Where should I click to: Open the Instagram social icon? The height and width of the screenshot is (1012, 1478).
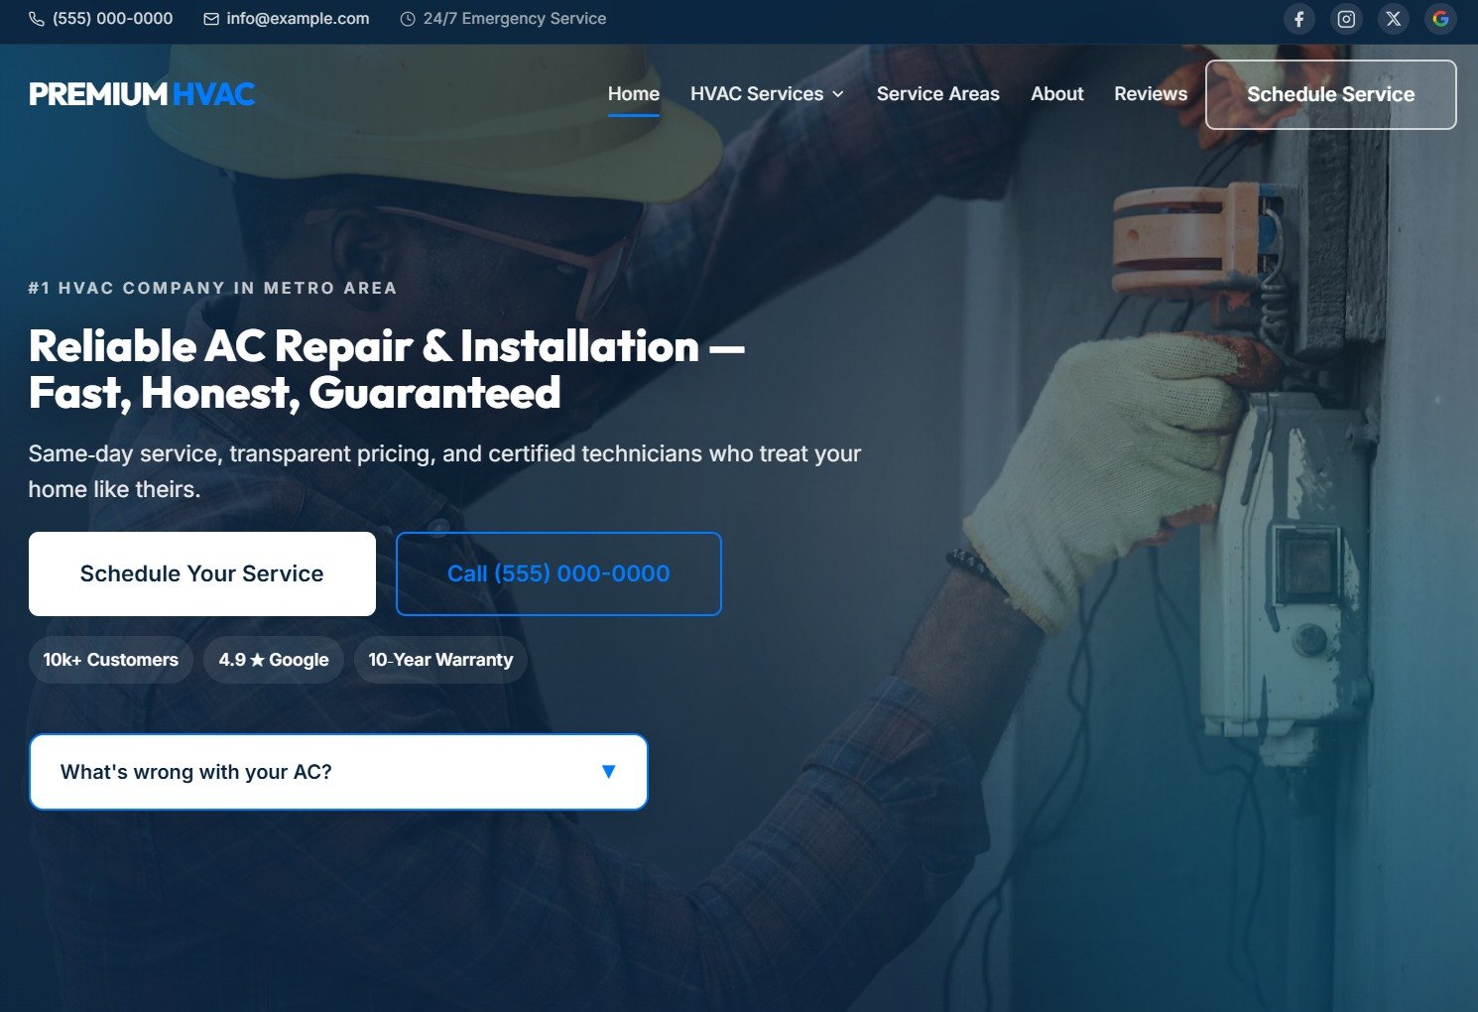[x=1346, y=19]
